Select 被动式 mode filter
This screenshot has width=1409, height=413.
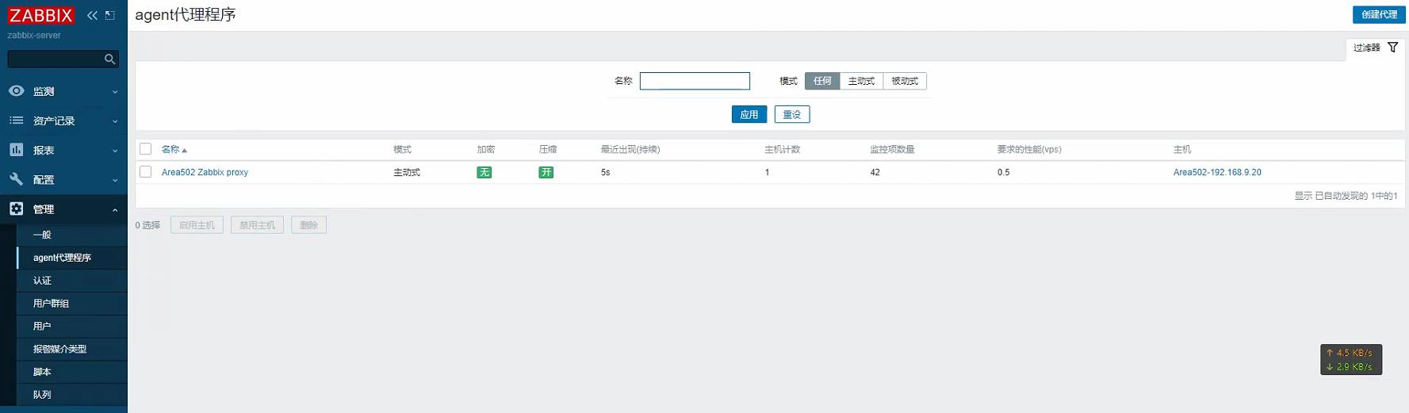[x=905, y=81]
